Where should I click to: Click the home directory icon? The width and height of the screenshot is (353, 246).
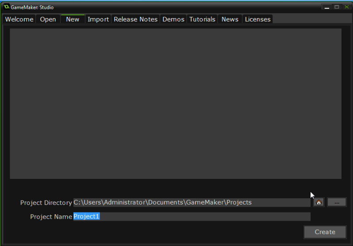coord(319,202)
